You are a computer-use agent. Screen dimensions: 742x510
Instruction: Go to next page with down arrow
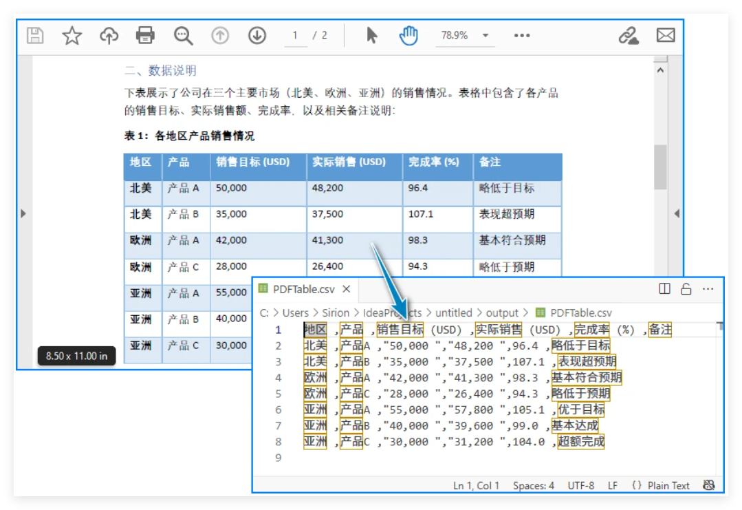pyautogui.click(x=257, y=36)
